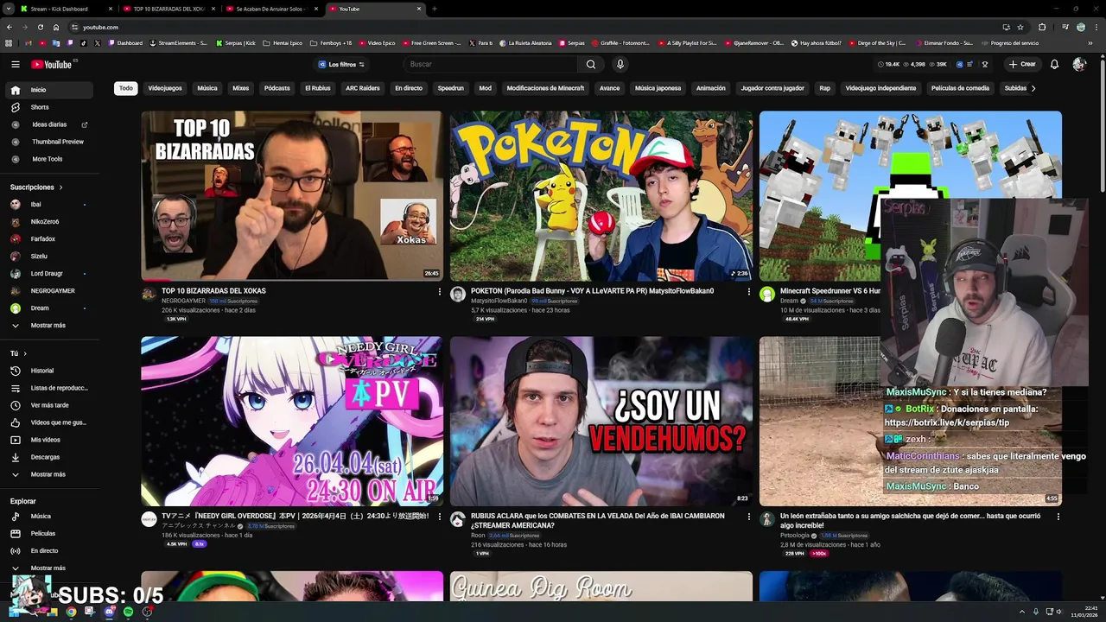Open the NEEDY GIRL OVERDOSE PV thumbnail

pos(292,421)
